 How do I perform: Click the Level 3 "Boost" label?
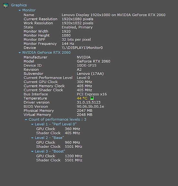(50, 151)
